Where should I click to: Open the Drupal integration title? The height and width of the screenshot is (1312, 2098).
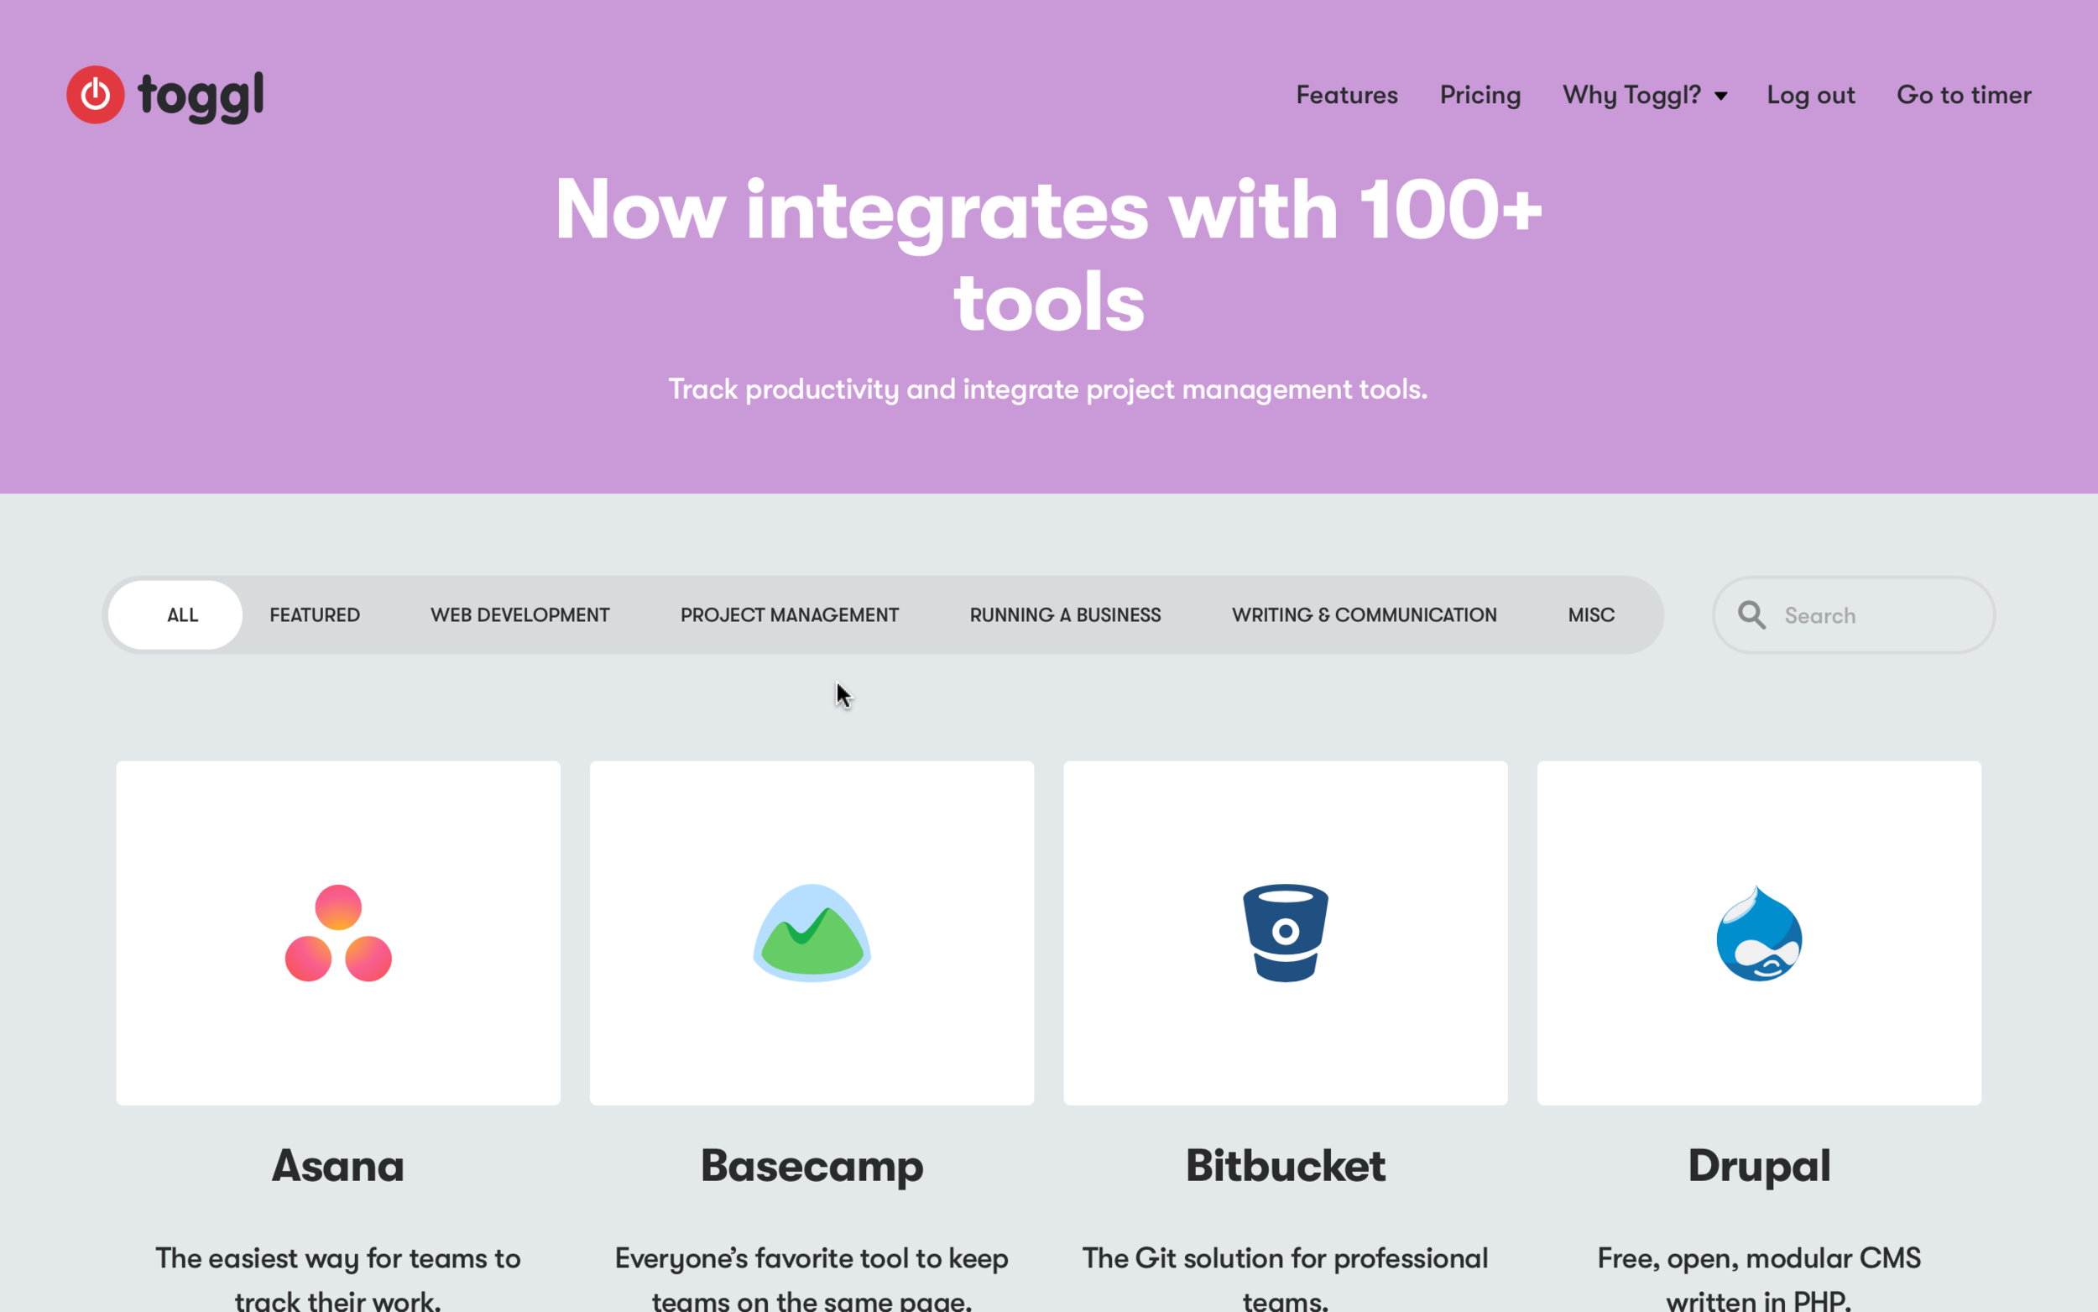pyautogui.click(x=1759, y=1167)
